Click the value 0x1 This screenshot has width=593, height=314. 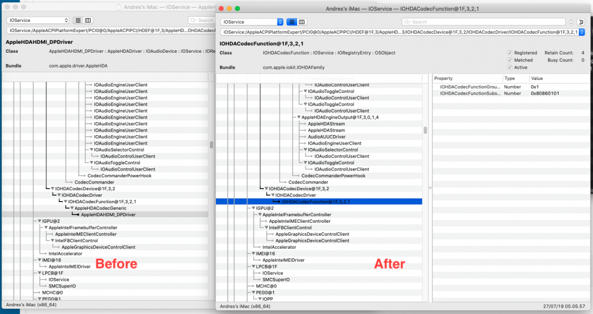535,87
